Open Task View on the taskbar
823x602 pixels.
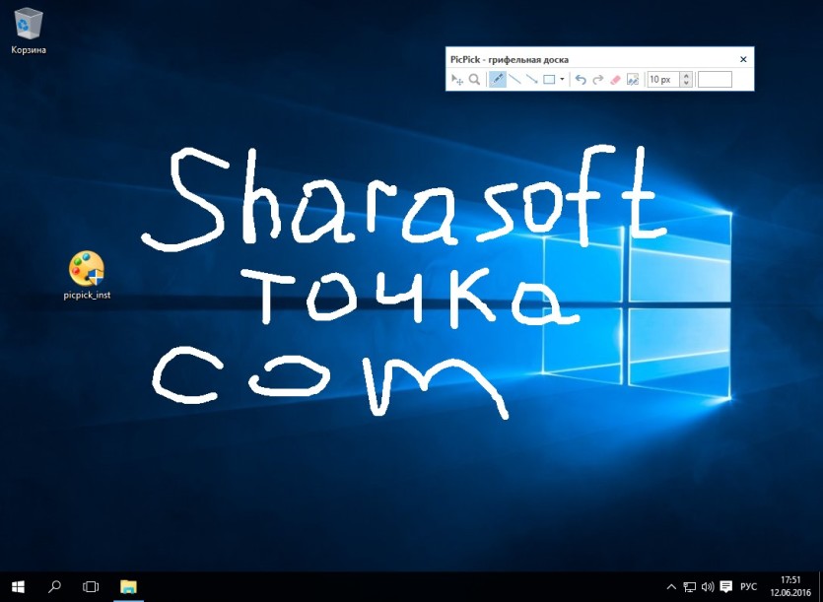click(91, 587)
